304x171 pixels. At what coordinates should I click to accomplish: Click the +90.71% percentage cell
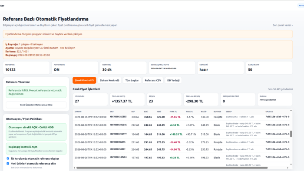pos(191,134)
